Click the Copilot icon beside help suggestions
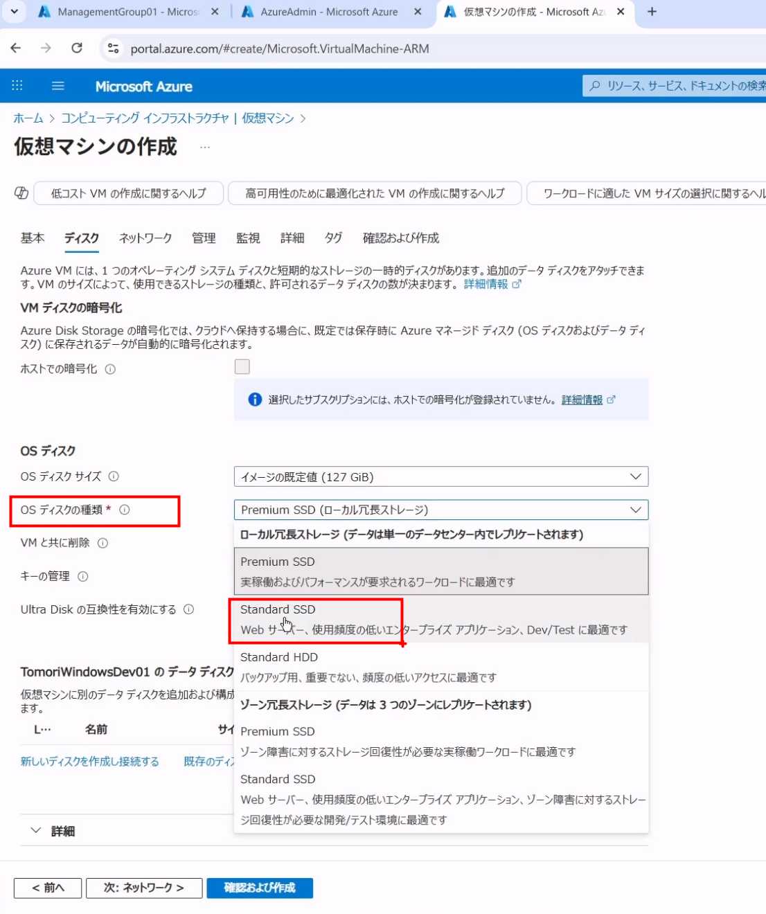766x914 pixels. pos(21,193)
